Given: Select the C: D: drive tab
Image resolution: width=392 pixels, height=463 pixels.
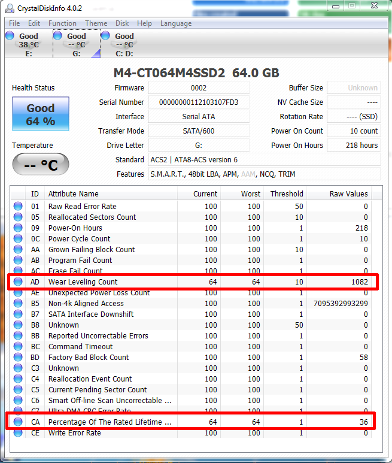Looking at the screenshot, I should point(124,44).
